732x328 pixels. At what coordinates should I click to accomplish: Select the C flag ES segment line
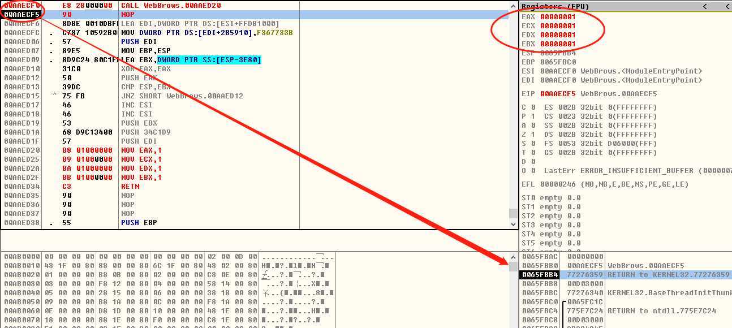(589, 107)
